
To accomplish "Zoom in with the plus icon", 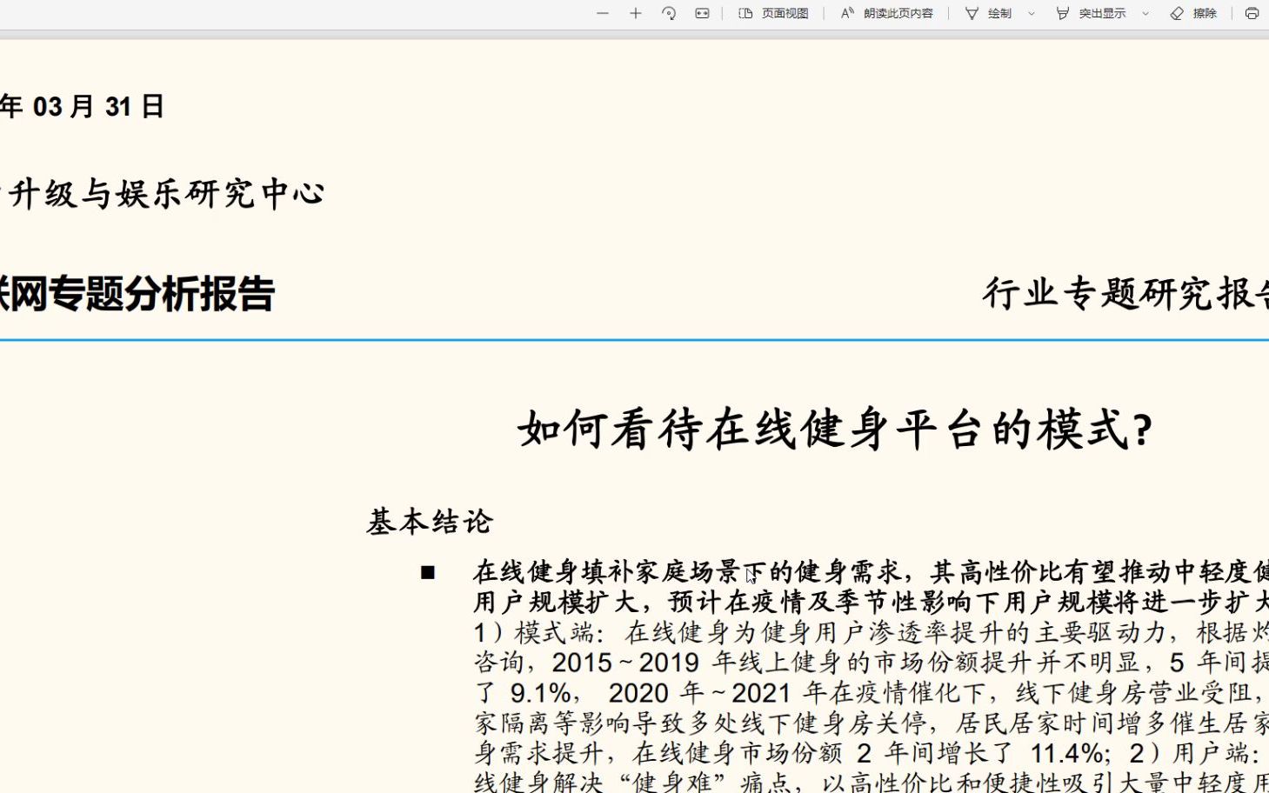I will [x=636, y=13].
